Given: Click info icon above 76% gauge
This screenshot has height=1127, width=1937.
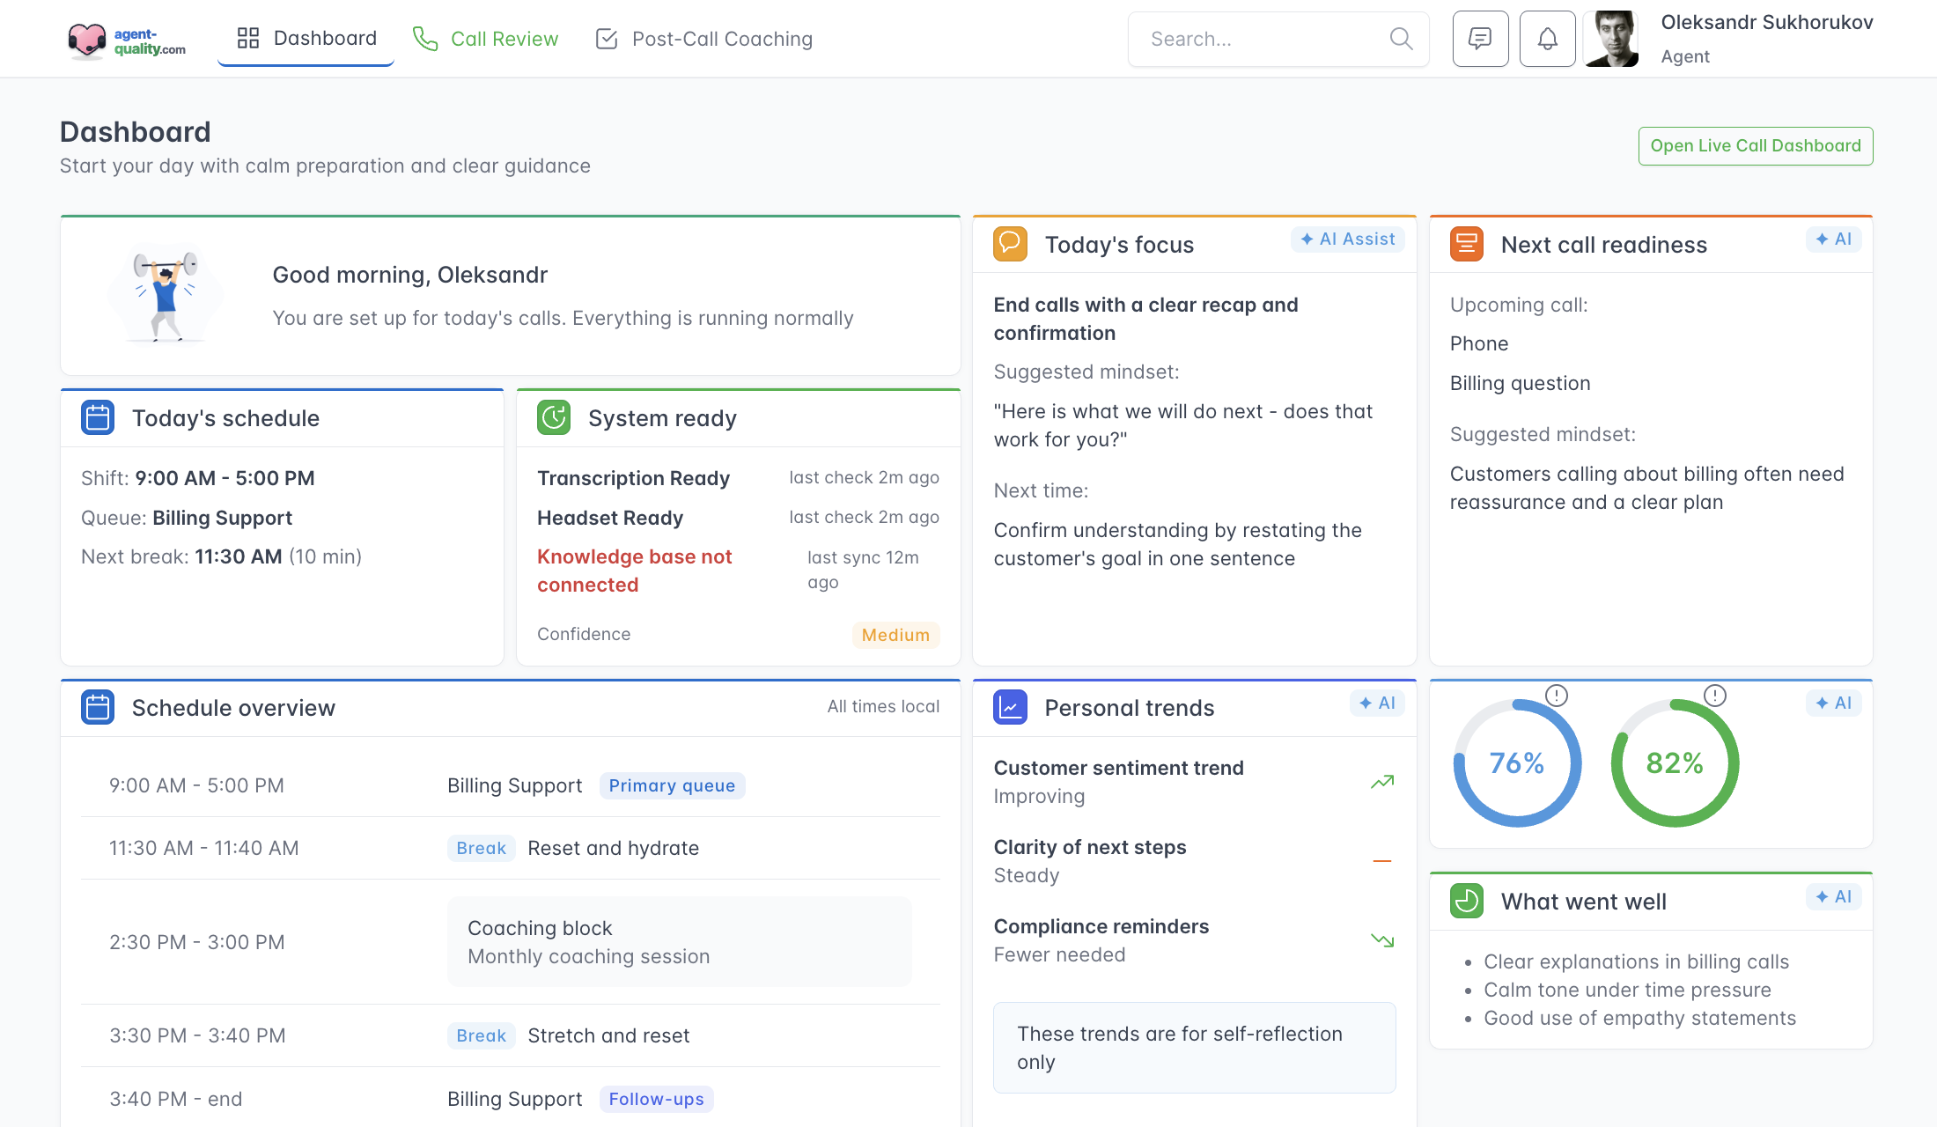Looking at the screenshot, I should point(1557,696).
